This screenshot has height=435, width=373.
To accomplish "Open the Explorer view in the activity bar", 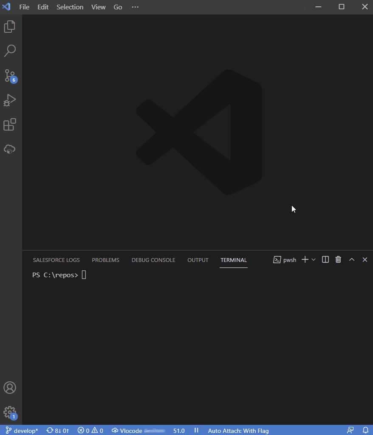I will [x=10, y=27].
